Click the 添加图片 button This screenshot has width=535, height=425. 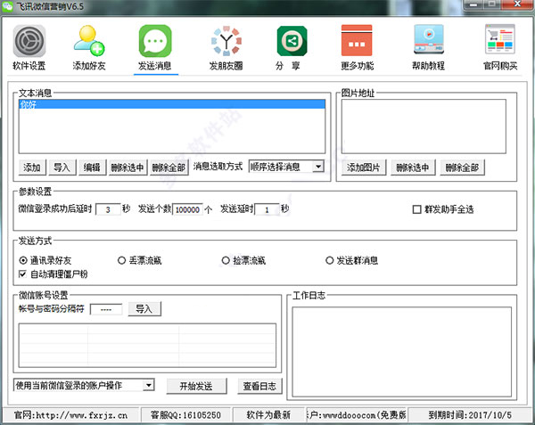[364, 168]
